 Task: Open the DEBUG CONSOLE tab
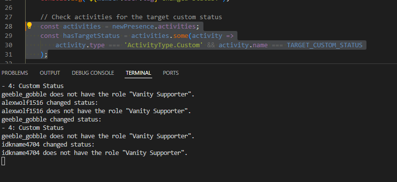93,73
